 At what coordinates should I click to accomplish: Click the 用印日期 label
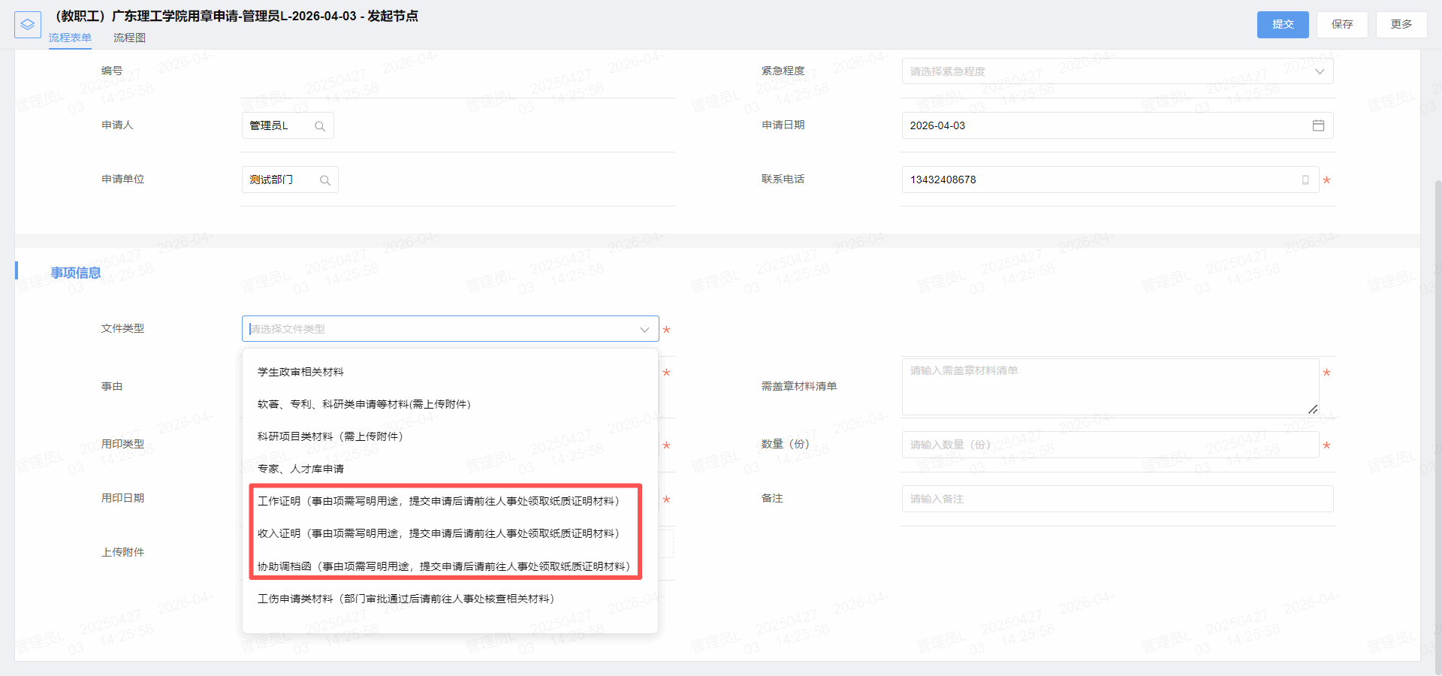click(x=122, y=498)
